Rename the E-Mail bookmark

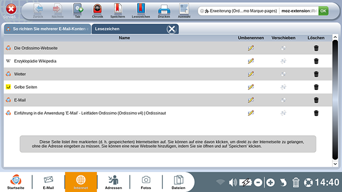coord(251,100)
